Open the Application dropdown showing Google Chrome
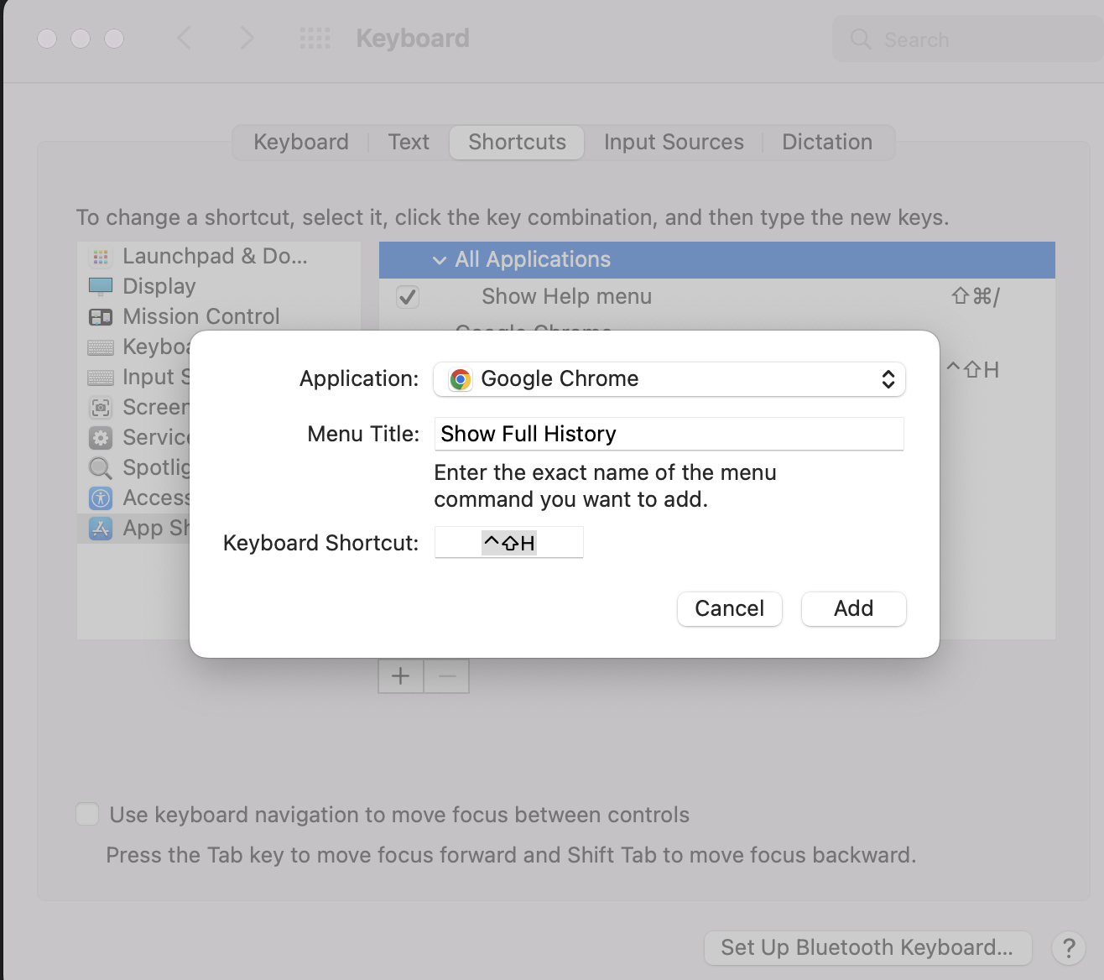This screenshot has width=1104, height=980. 669,379
